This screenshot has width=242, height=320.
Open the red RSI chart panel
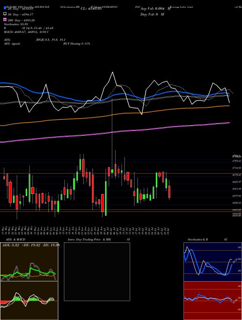pos(212,301)
